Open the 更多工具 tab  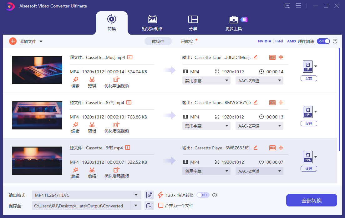pyautogui.click(x=234, y=23)
